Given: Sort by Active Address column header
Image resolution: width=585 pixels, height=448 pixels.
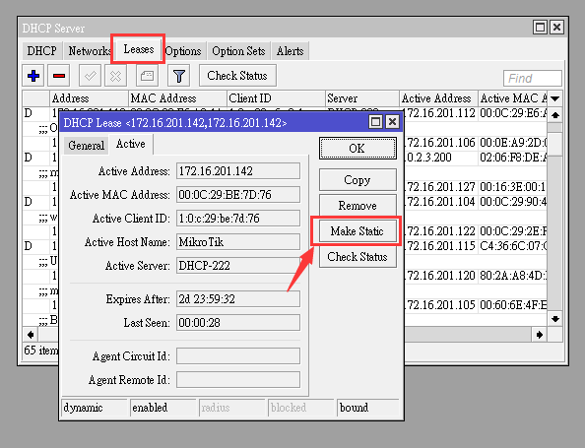Looking at the screenshot, I should click(x=439, y=98).
